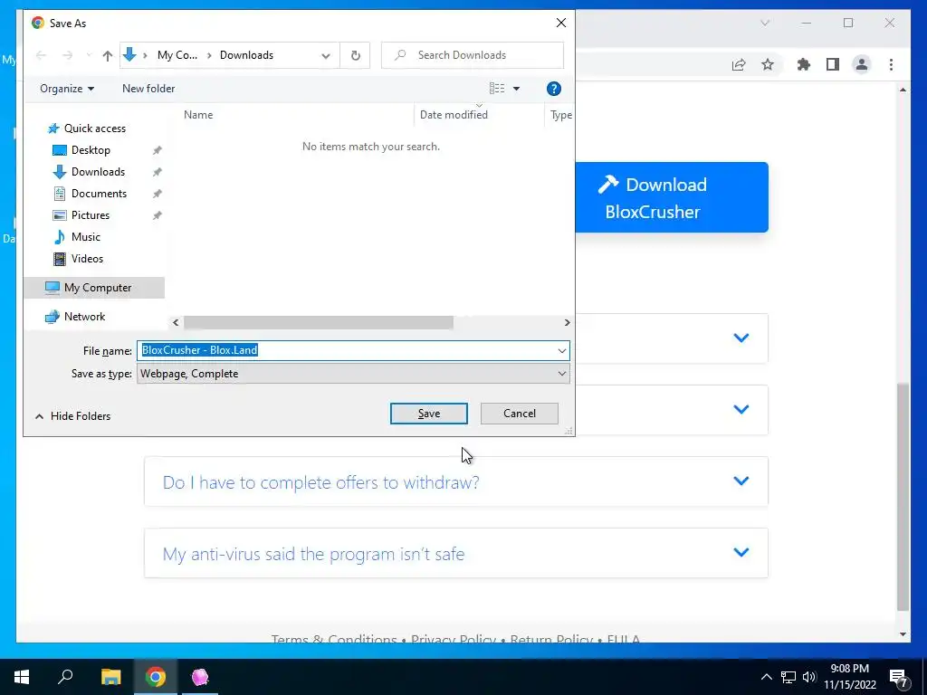The height and width of the screenshot is (695, 927).
Task: Click horizontal scrollbar right arrow
Action: pos(567,323)
